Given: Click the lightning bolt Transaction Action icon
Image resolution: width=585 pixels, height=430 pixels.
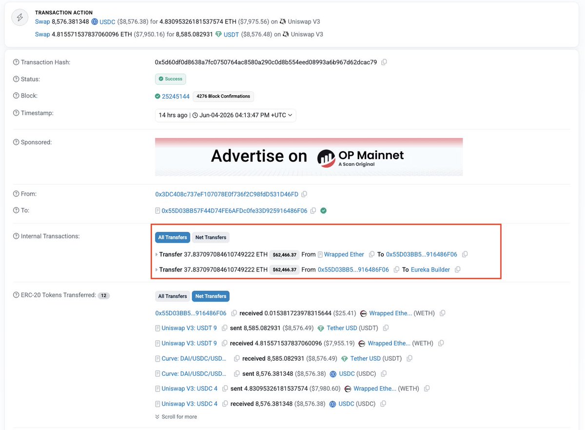Looking at the screenshot, I should (20, 17).
